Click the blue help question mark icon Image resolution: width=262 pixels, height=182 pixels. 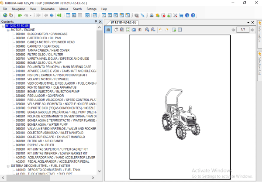[193, 15]
